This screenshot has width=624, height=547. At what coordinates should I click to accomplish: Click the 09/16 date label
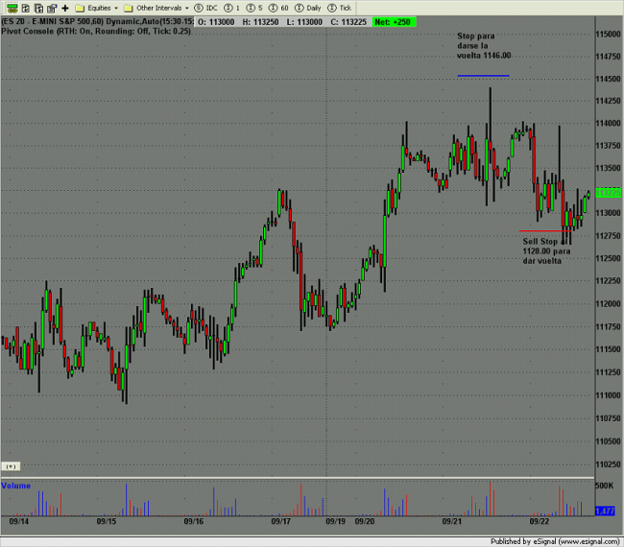193,521
